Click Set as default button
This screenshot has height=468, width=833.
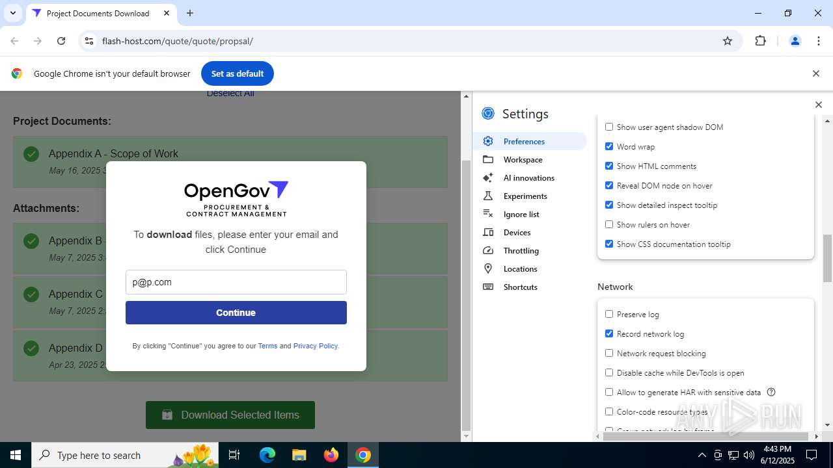(x=237, y=73)
